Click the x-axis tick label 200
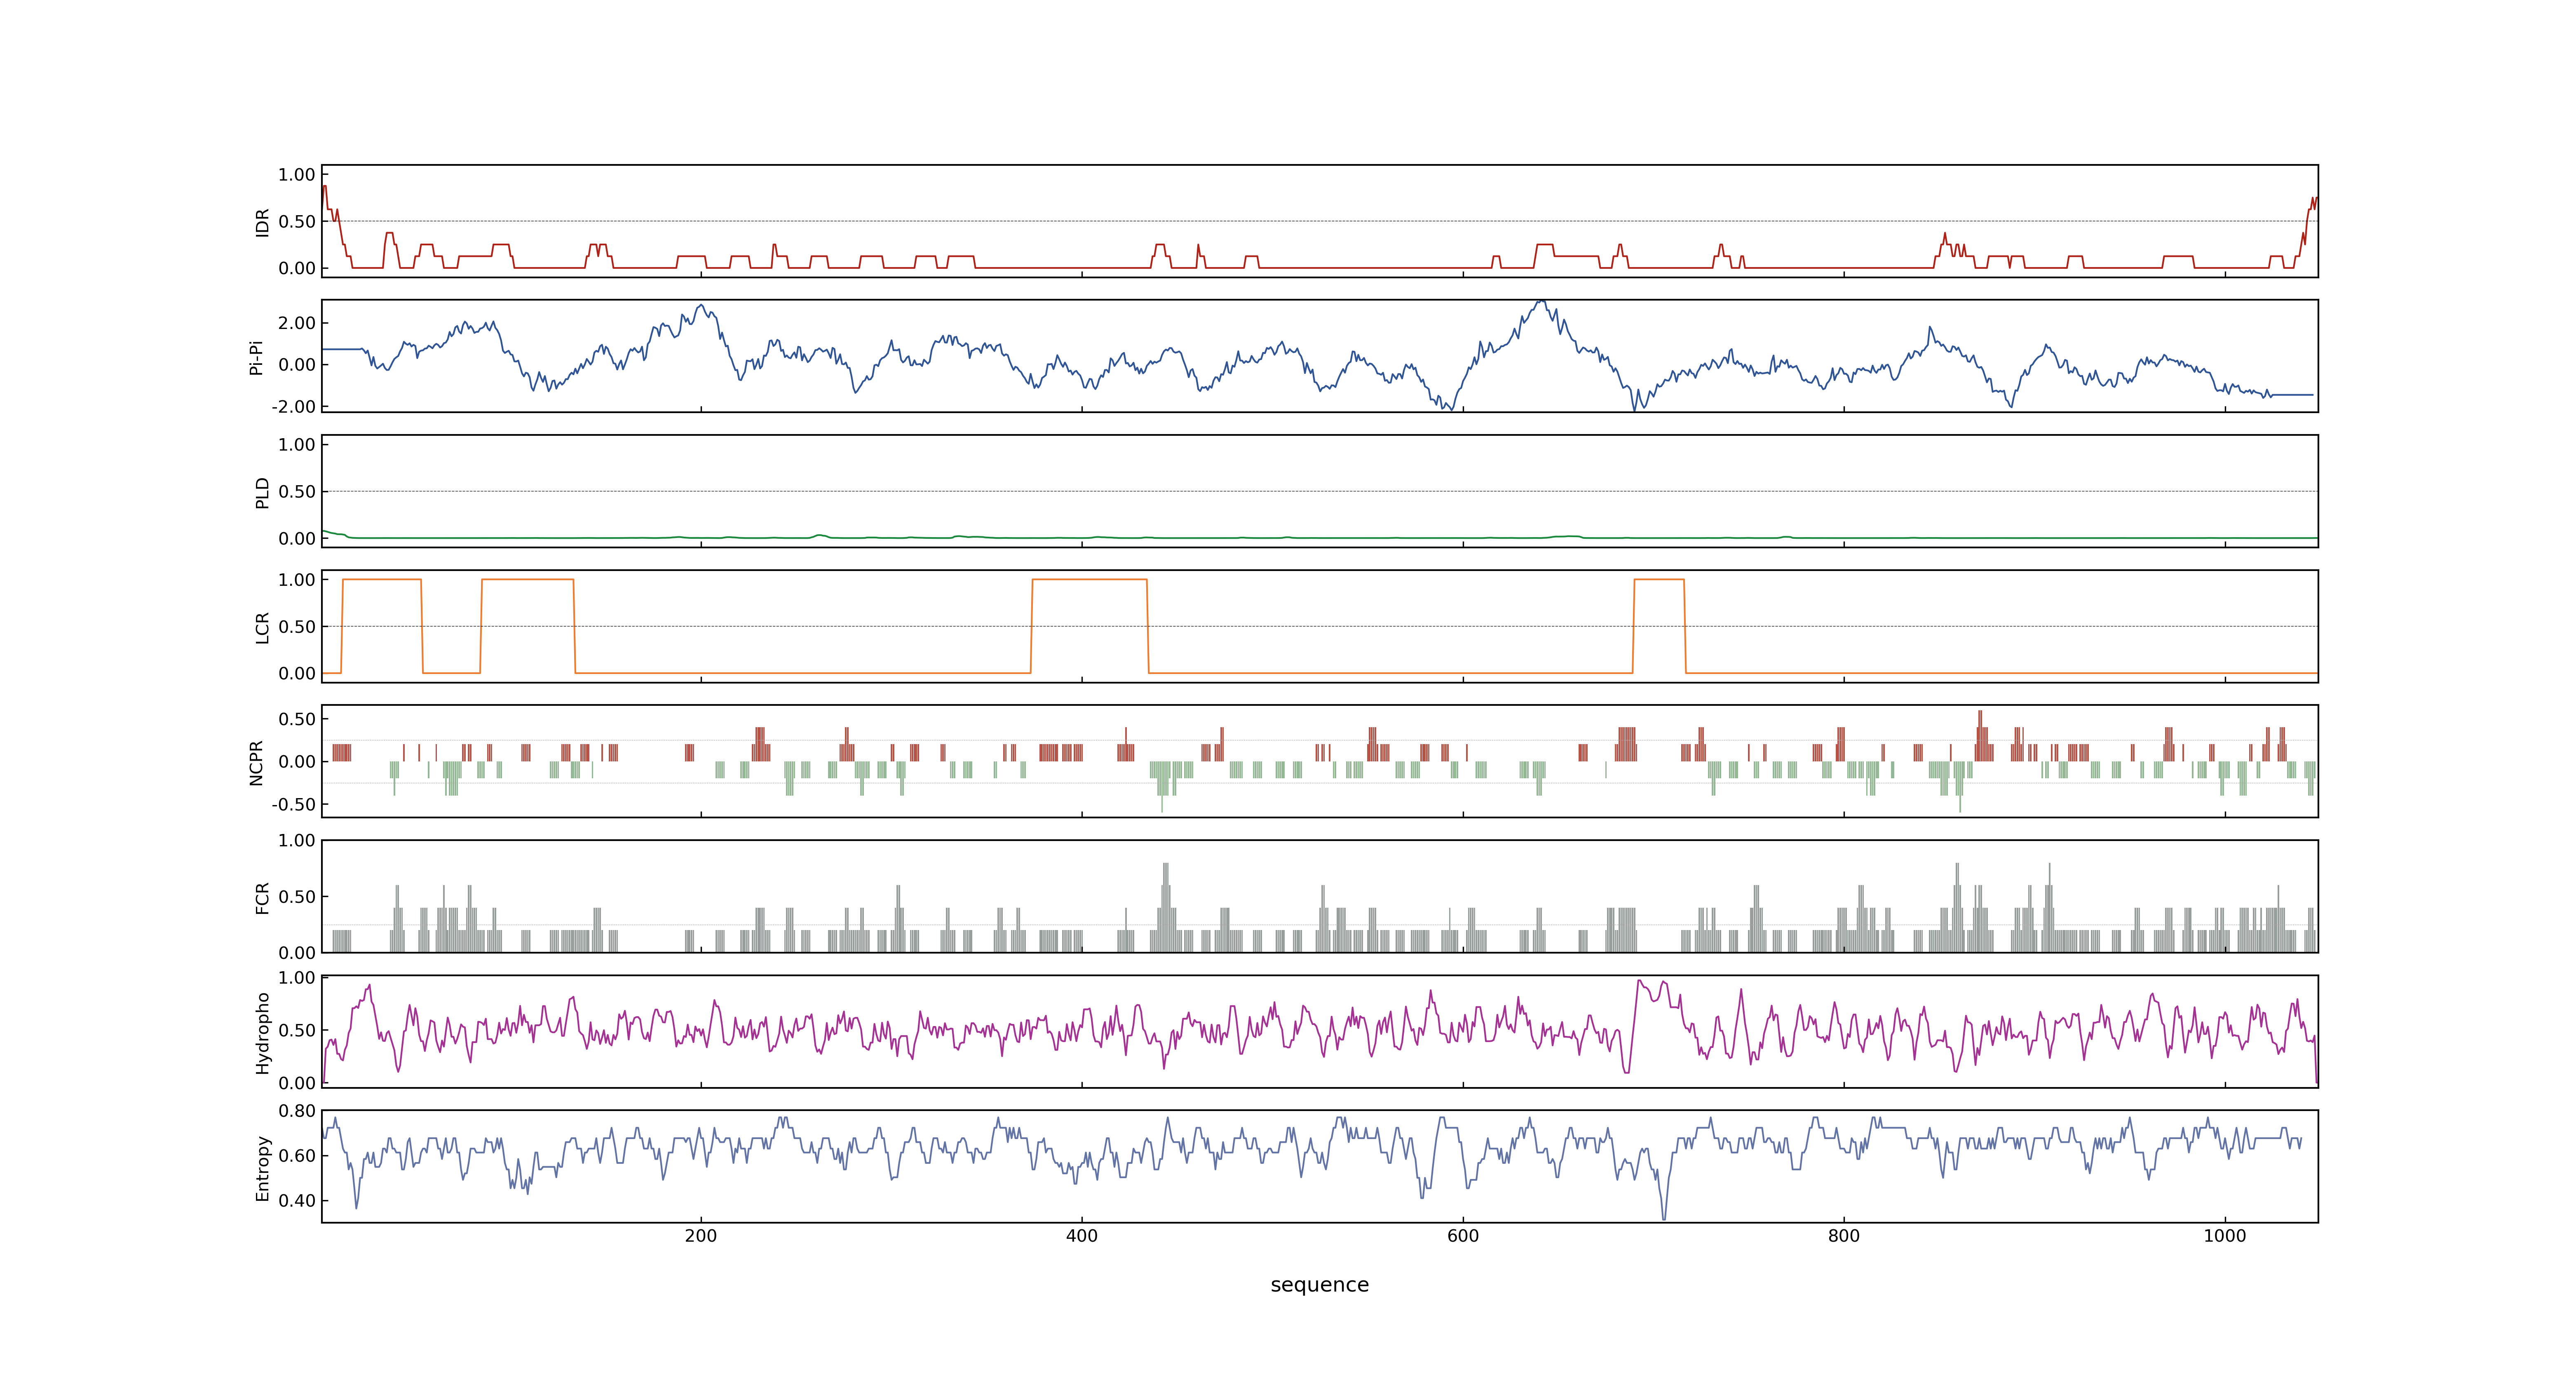2576x1374 pixels. click(701, 1236)
